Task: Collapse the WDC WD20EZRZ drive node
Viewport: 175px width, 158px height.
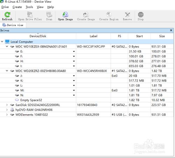Action: (x=7, y=71)
